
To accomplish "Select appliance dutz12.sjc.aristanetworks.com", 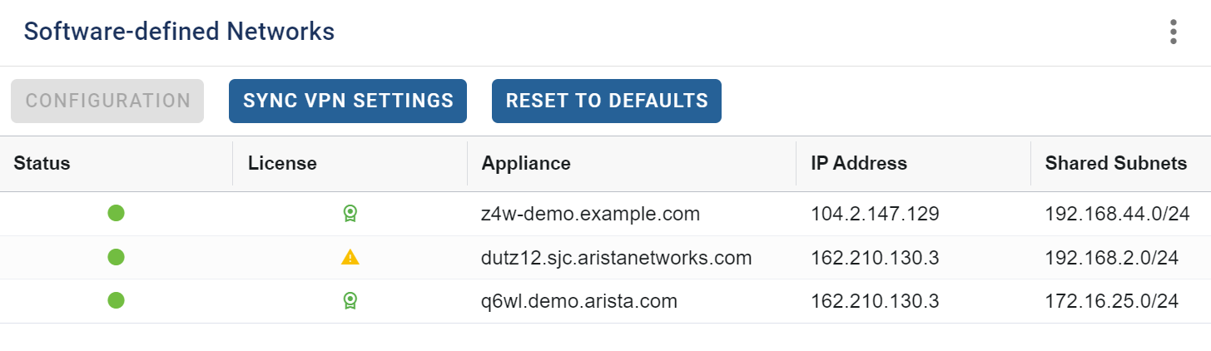I will click(617, 257).
